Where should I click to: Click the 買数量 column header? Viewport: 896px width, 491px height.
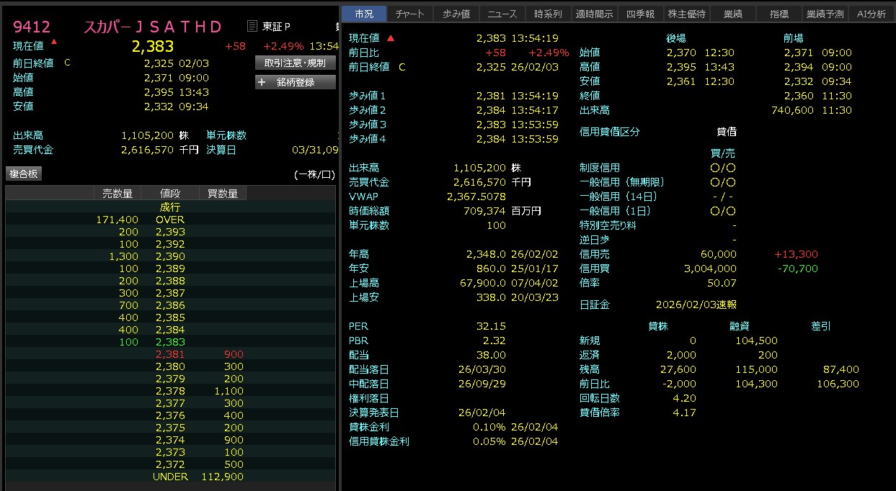223,193
